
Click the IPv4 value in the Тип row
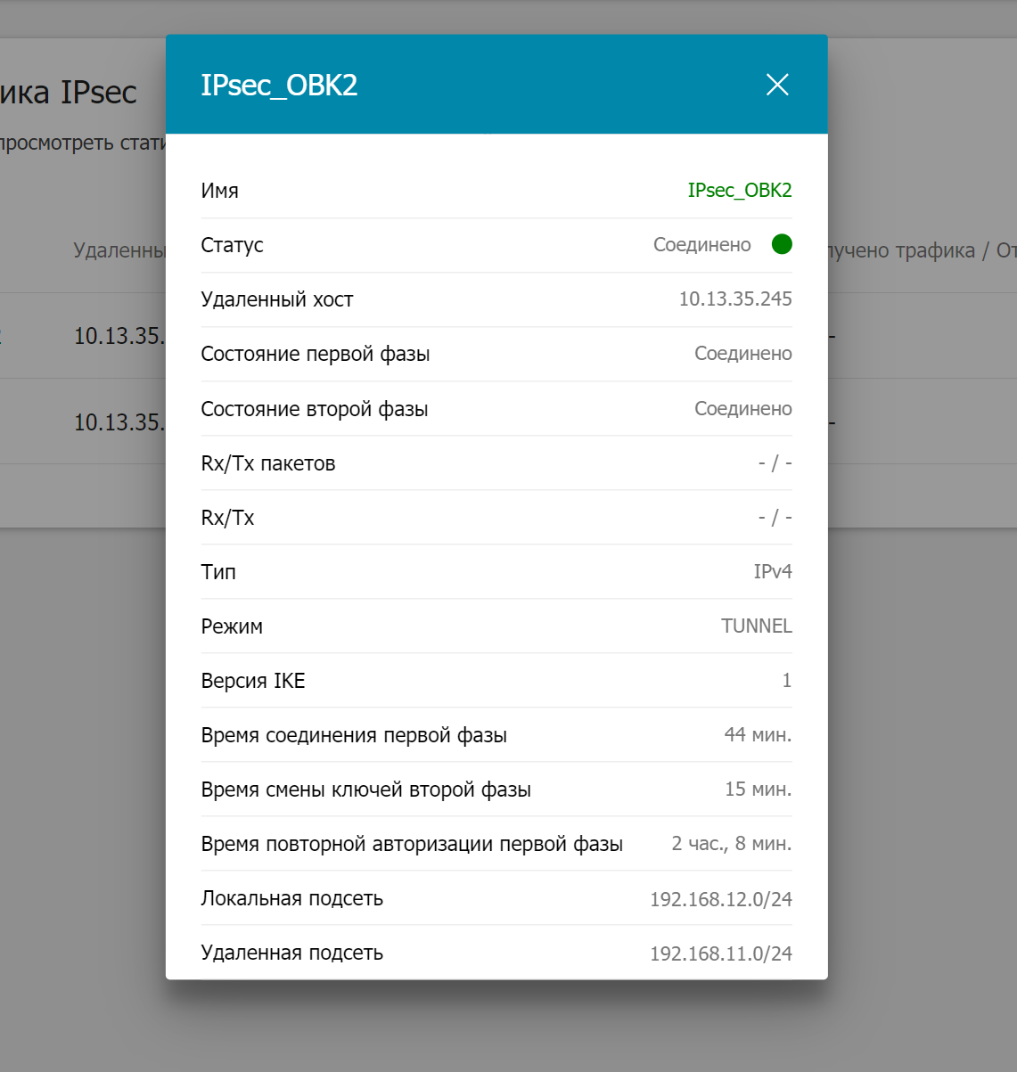coord(772,572)
